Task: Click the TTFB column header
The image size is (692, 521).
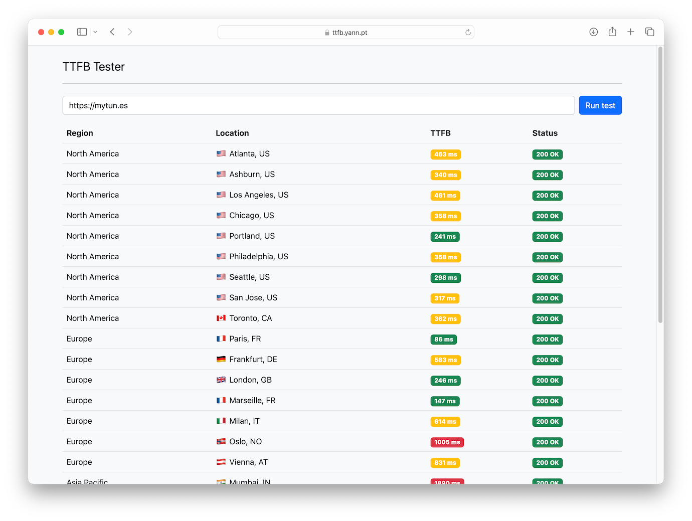Action: click(440, 133)
